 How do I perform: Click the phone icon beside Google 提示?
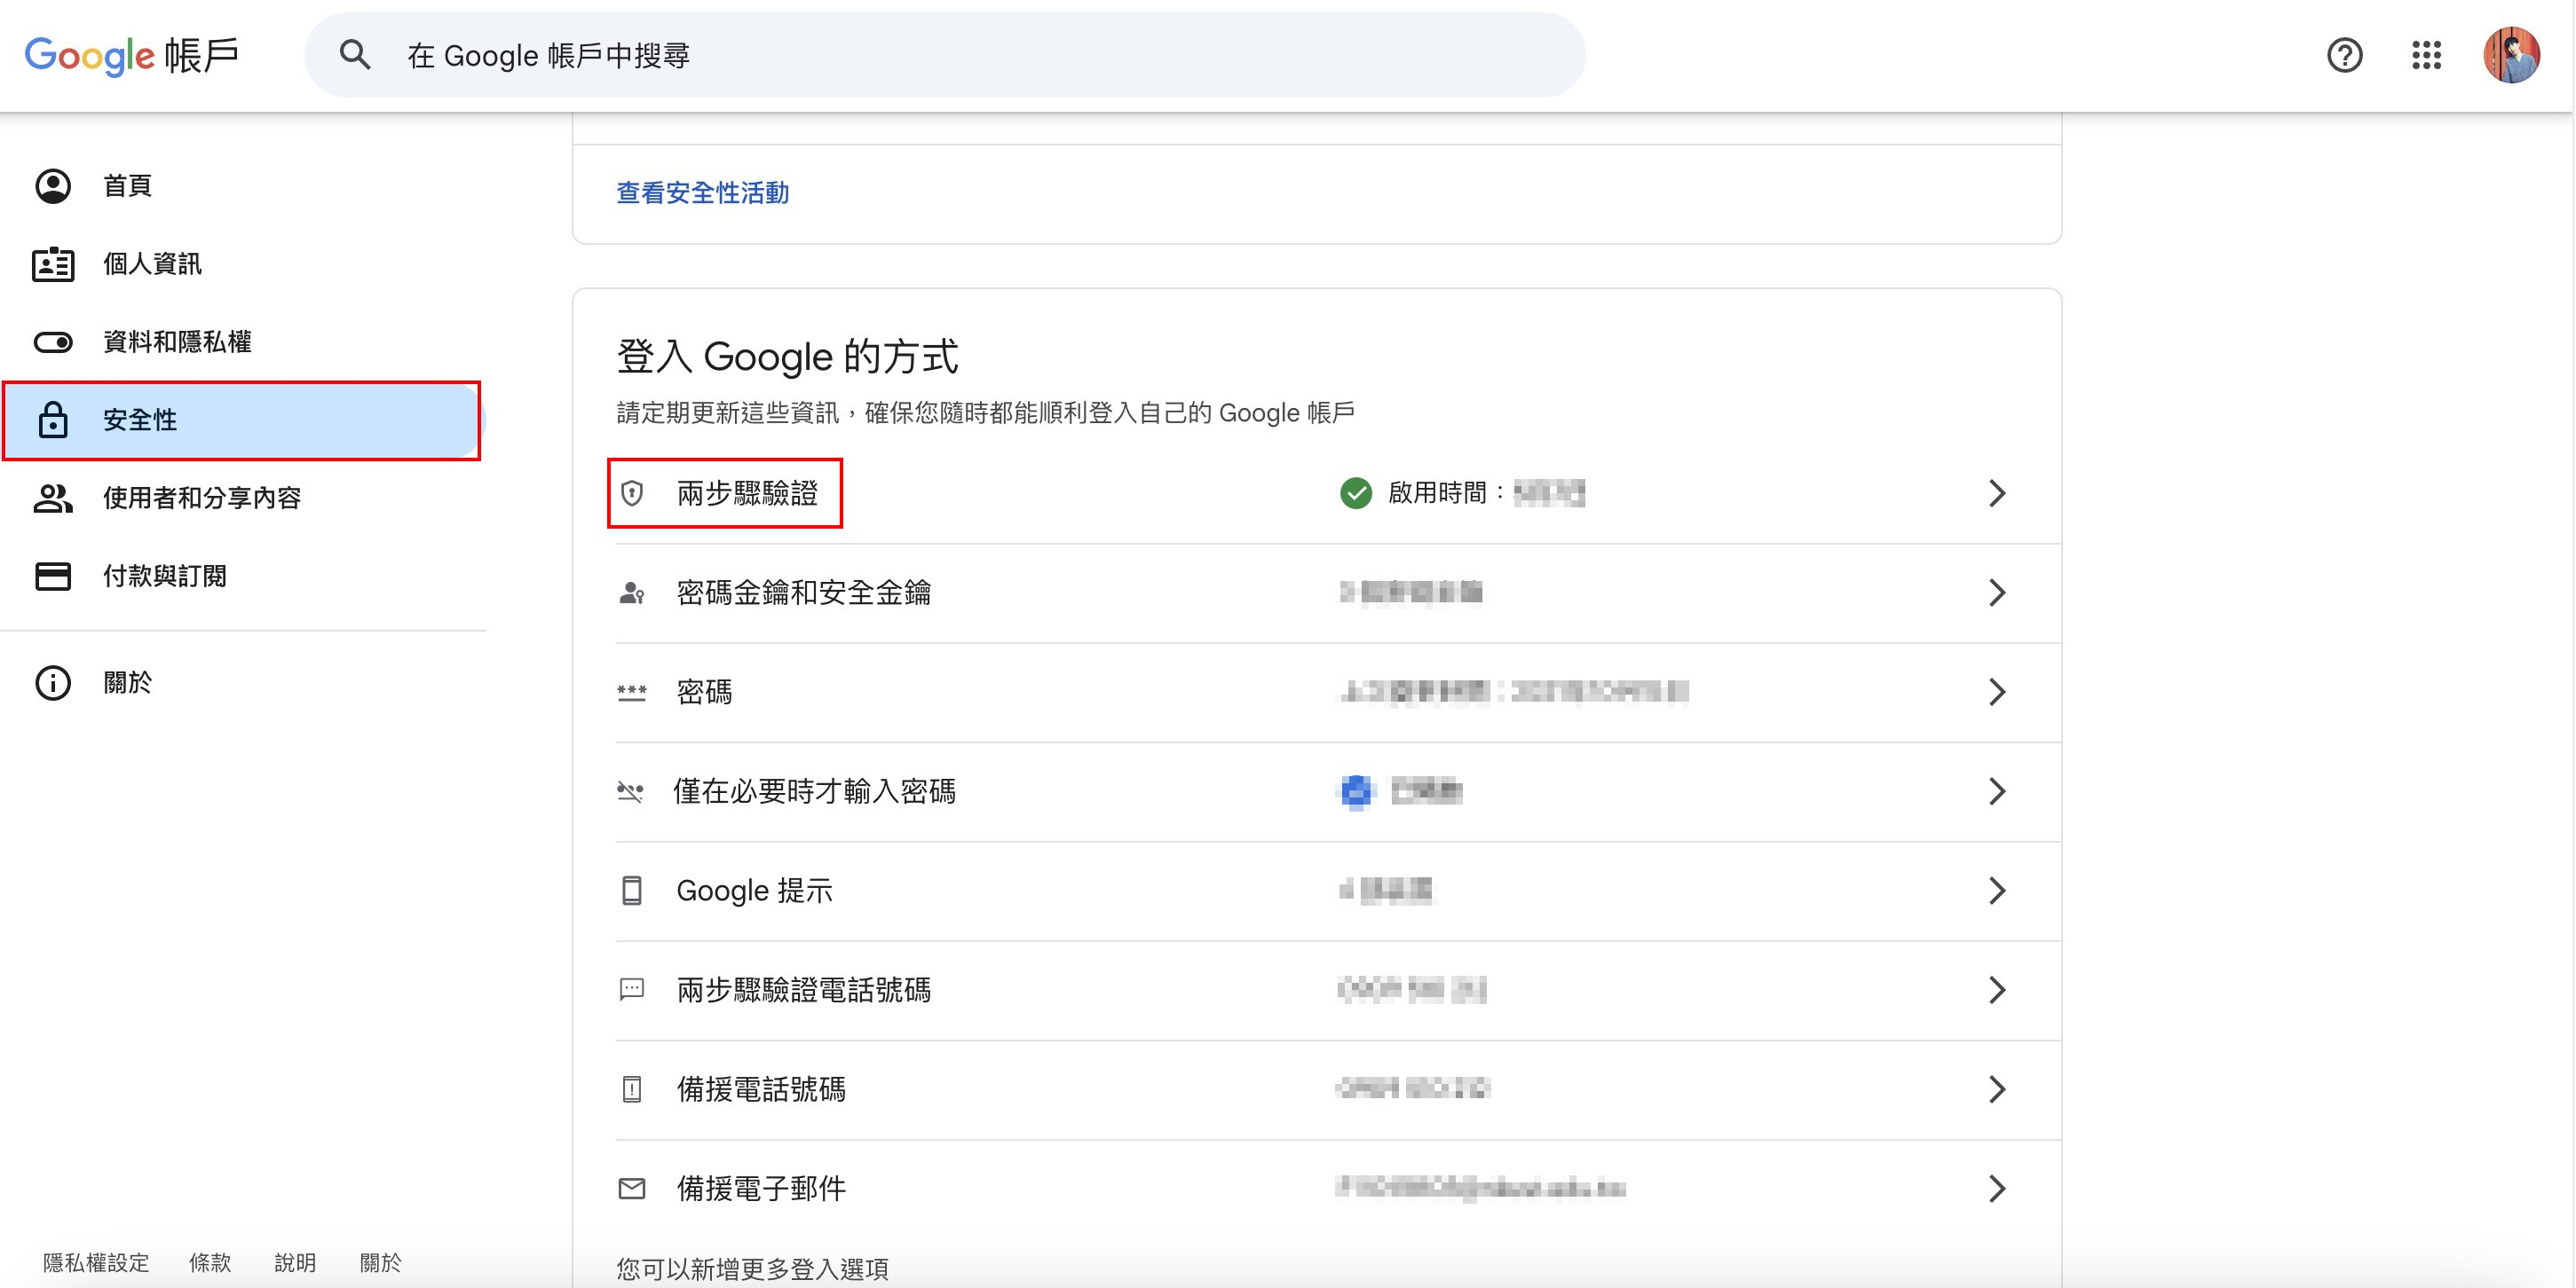coord(632,891)
